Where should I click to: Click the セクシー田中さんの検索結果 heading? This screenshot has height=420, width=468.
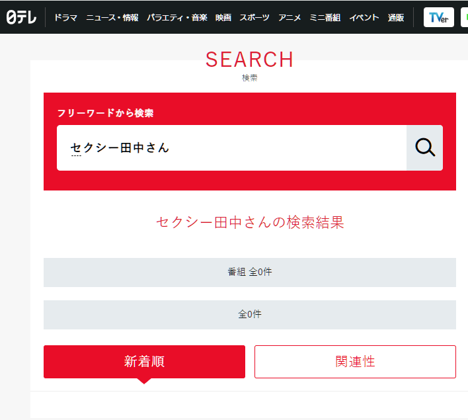pyautogui.click(x=249, y=222)
